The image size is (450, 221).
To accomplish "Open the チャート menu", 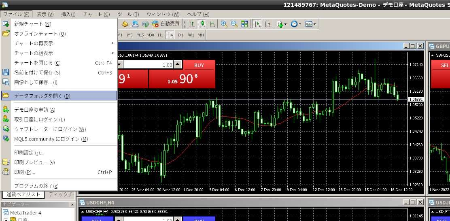I will pos(96,14).
